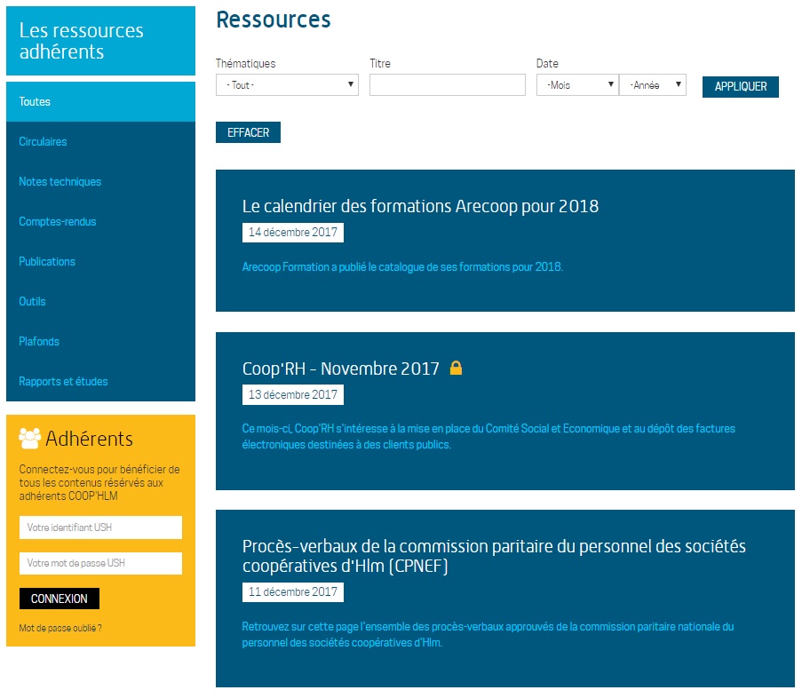
Task: Select the Toutes category
Action: coord(100,102)
